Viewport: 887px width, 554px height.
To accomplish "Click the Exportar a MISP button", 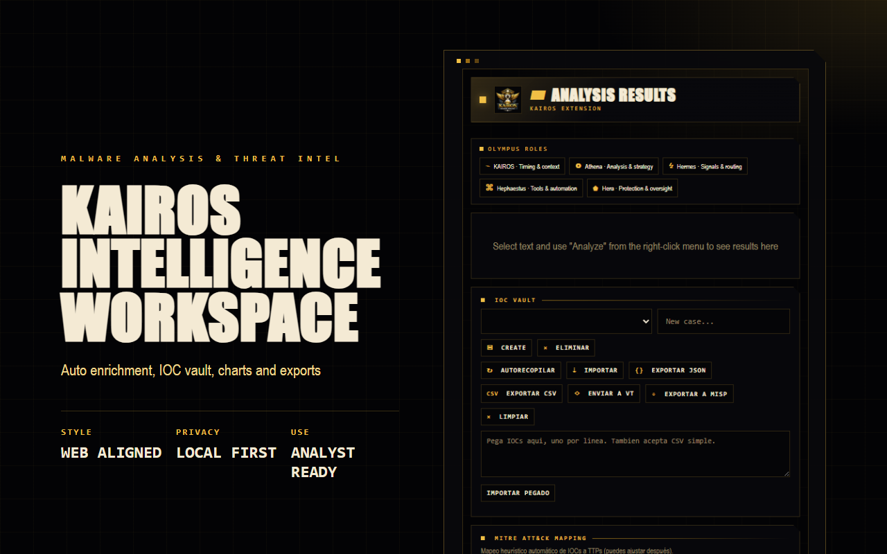I will click(x=690, y=394).
